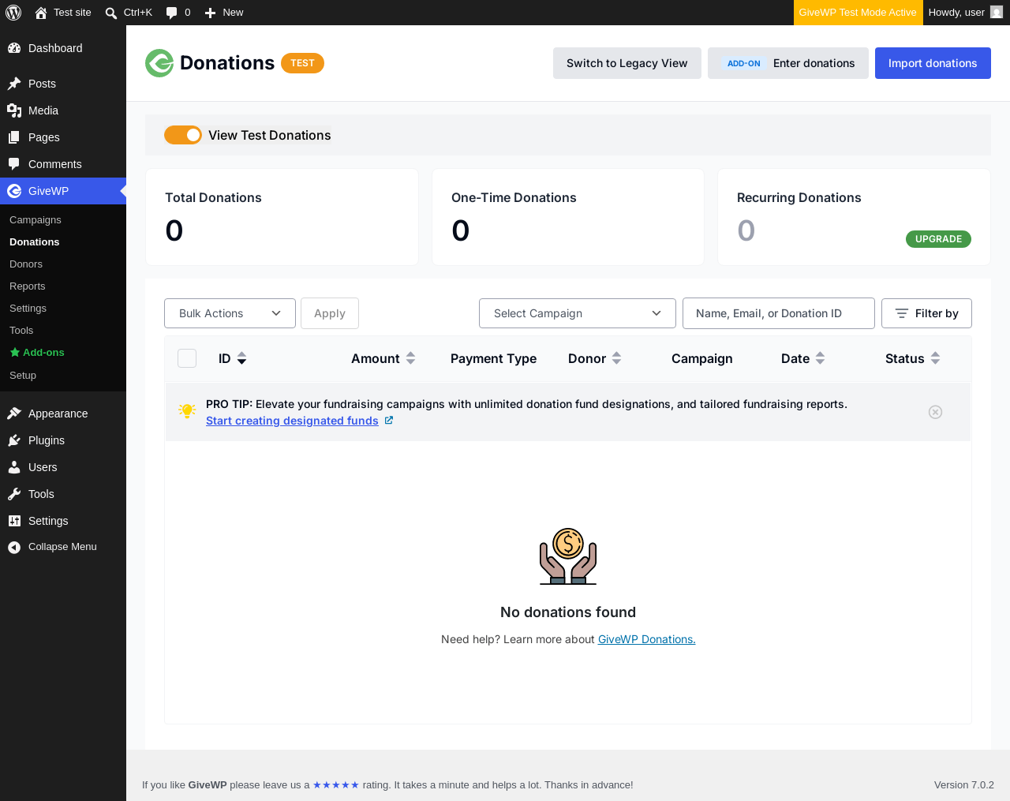This screenshot has height=801, width=1010.
Task: Click the Enter donations add-on button
Action: pyautogui.click(x=788, y=63)
